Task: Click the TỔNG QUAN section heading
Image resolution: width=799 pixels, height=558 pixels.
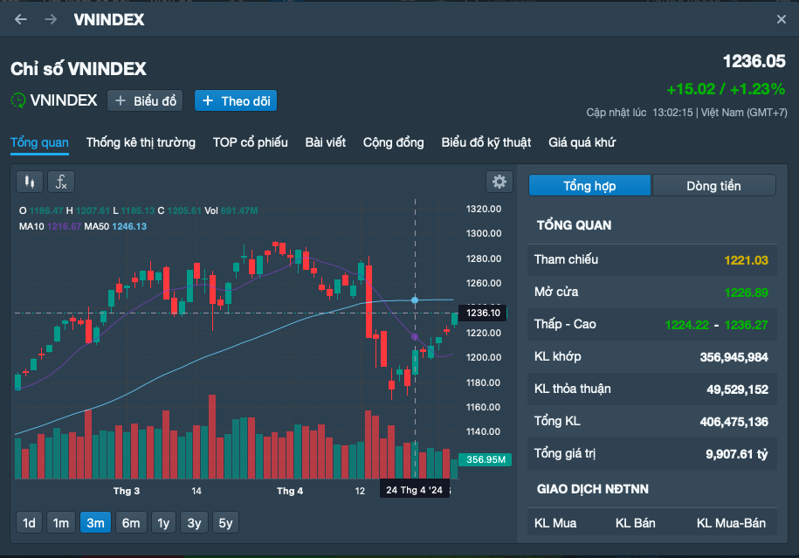Action: tap(574, 225)
